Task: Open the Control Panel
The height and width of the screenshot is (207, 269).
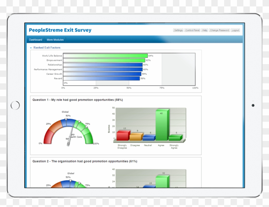Action: (x=192, y=30)
